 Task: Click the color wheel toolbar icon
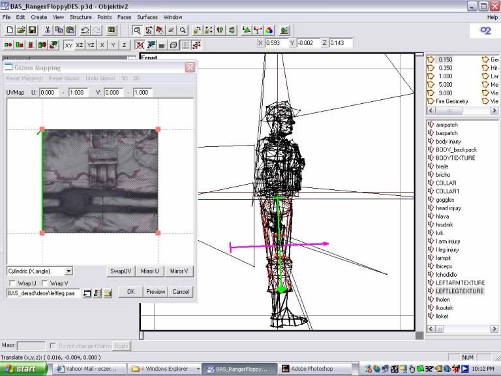pos(269,30)
